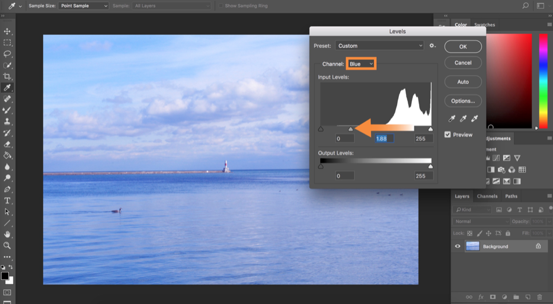Click the set white point eyedropper

(x=475, y=119)
